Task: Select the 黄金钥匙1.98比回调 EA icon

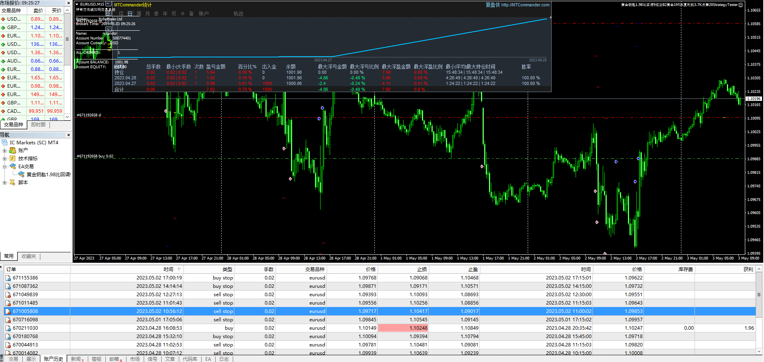Action: [x=21, y=174]
